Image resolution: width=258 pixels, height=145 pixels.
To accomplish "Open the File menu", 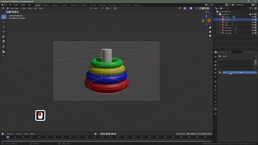I will coord(6,5).
